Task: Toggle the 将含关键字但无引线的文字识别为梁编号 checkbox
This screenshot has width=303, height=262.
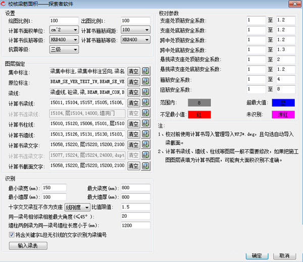Action: pos(12,235)
